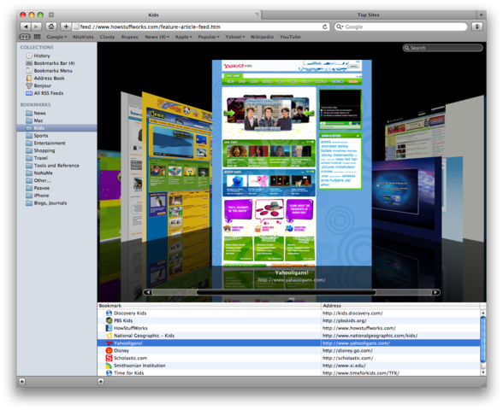503x410 pixels.
Task: Click the AltaVista bookmark link
Action: click(83, 37)
